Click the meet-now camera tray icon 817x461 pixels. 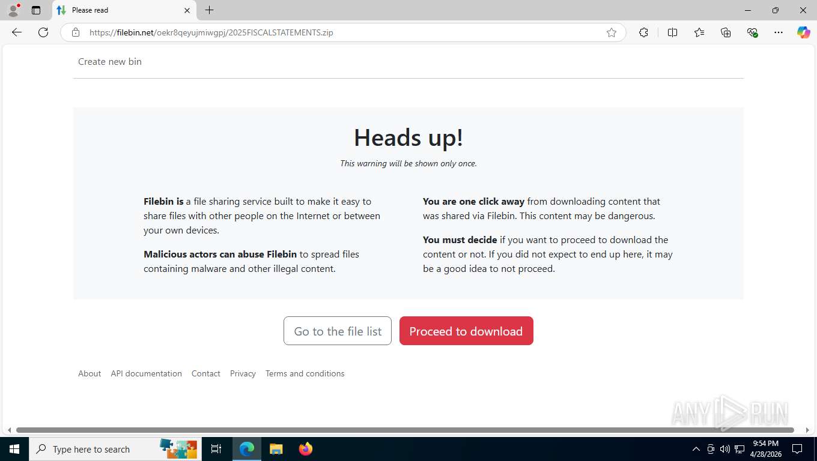coord(711,449)
